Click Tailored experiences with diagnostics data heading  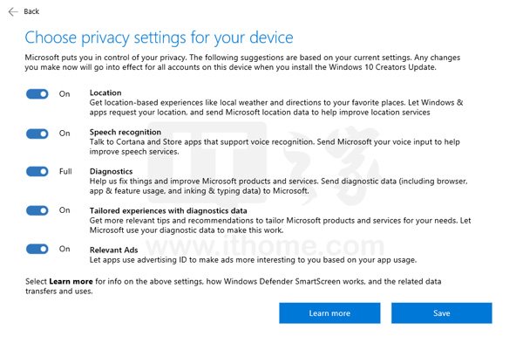point(168,210)
